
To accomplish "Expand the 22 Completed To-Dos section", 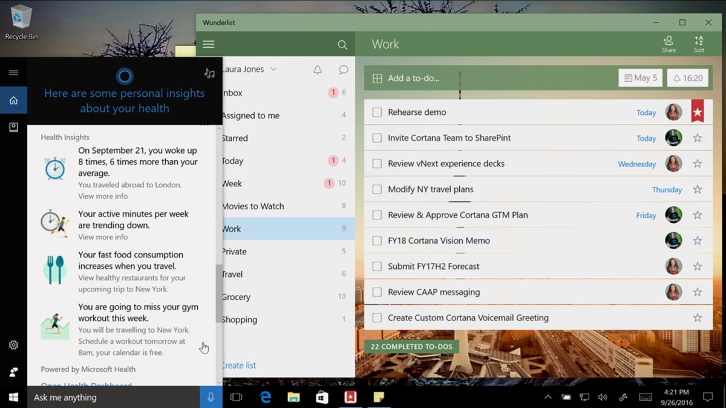I will [411, 346].
